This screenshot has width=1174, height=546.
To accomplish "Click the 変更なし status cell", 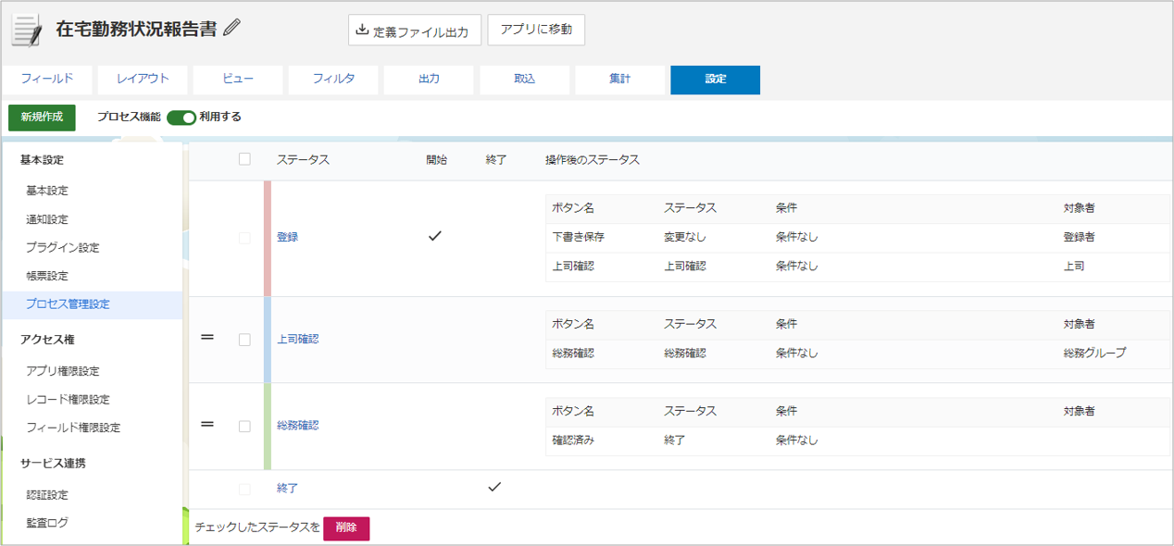I will click(685, 237).
